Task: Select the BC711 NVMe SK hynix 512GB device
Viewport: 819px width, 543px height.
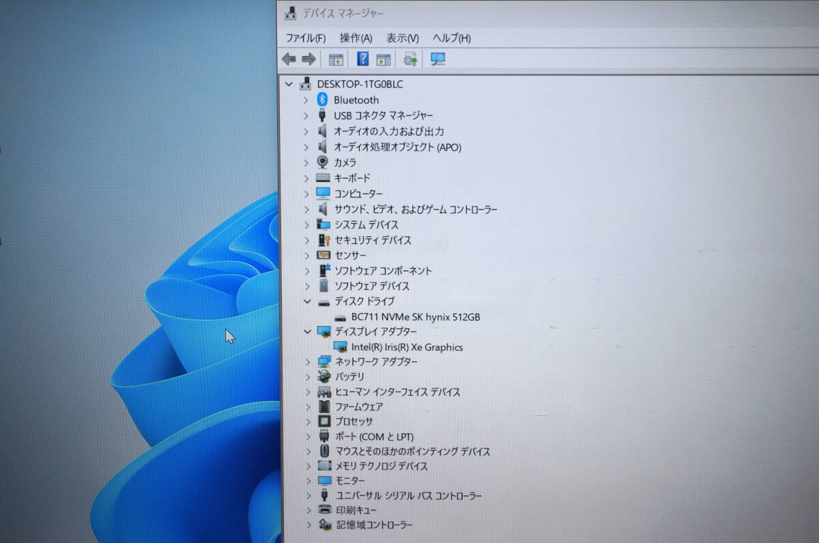Action: pyautogui.click(x=416, y=317)
